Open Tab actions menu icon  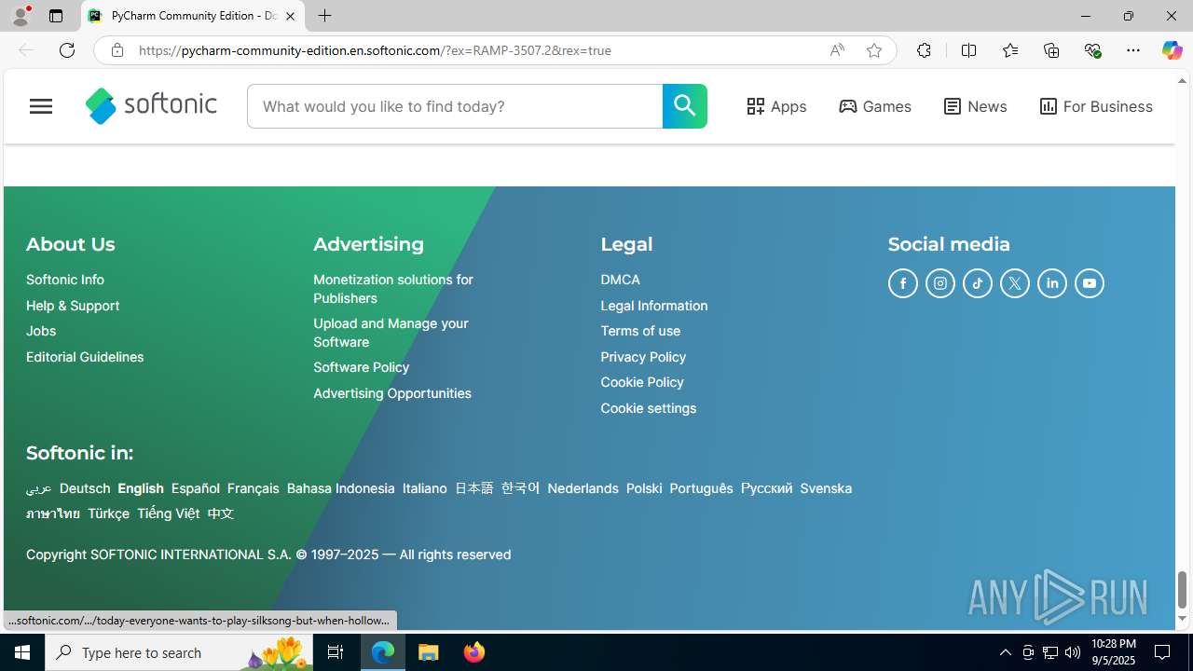tap(56, 16)
